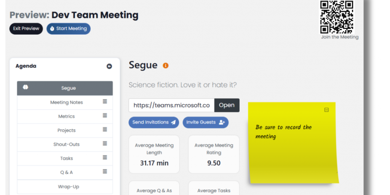
Task: Minimize the yellow sticky note
Action: coord(326,110)
